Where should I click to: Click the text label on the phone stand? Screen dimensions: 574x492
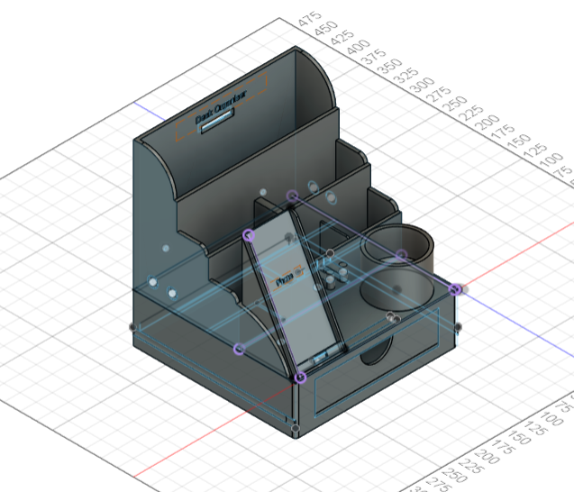click(287, 281)
